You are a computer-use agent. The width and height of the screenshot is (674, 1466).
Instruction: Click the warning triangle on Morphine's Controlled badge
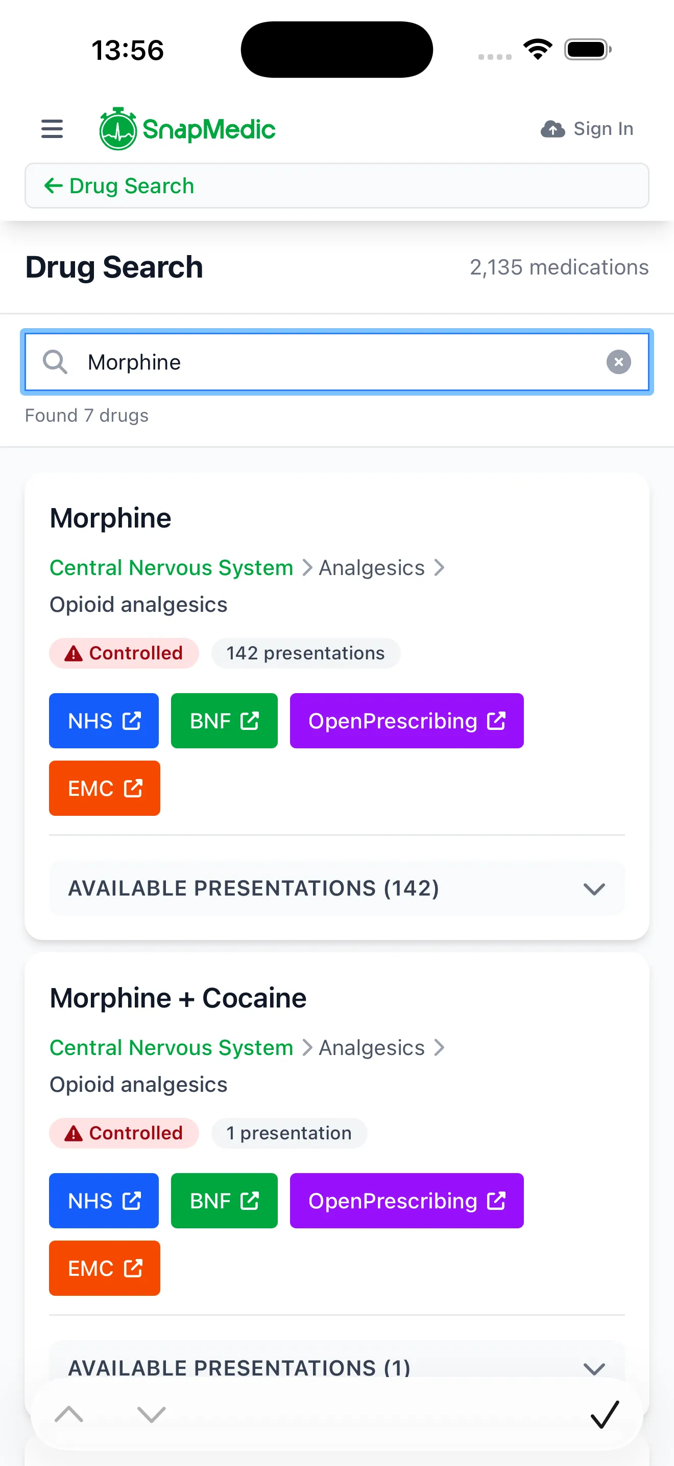click(x=74, y=653)
